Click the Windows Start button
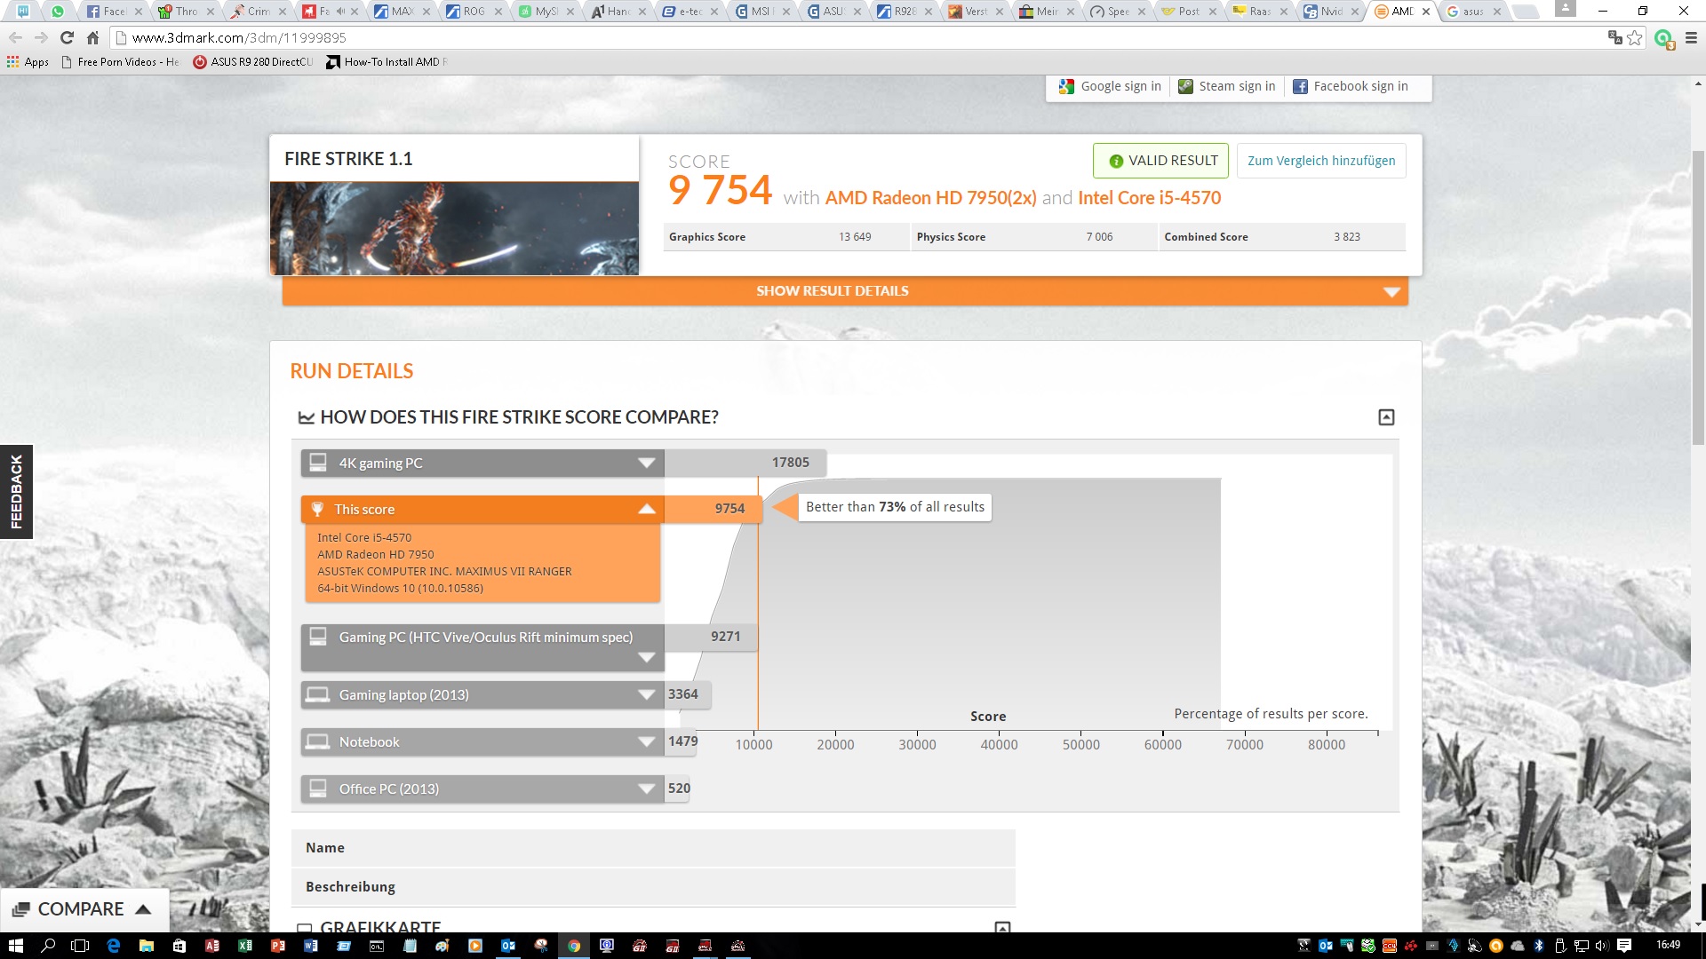The width and height of the screenshot is (1706, 959). [x=15, y=946]
